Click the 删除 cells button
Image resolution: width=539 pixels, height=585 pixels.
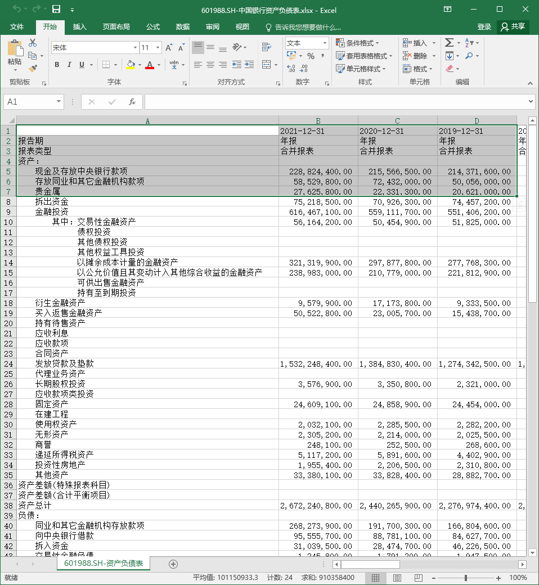click(x=419, y=56)
